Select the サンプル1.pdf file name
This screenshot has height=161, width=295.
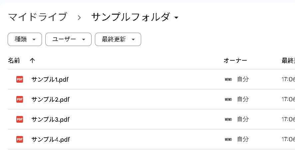click(x=50, y=79)
